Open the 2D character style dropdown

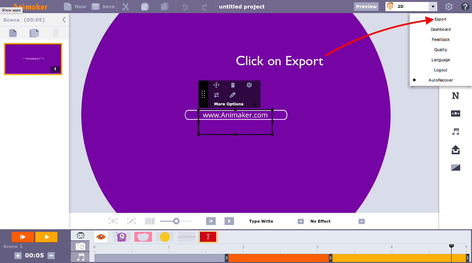[433, 7]
